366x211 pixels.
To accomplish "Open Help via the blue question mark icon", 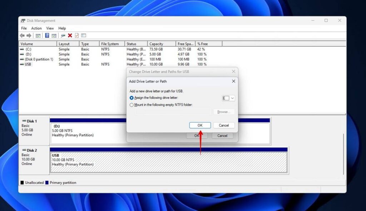I will point(47,35).
